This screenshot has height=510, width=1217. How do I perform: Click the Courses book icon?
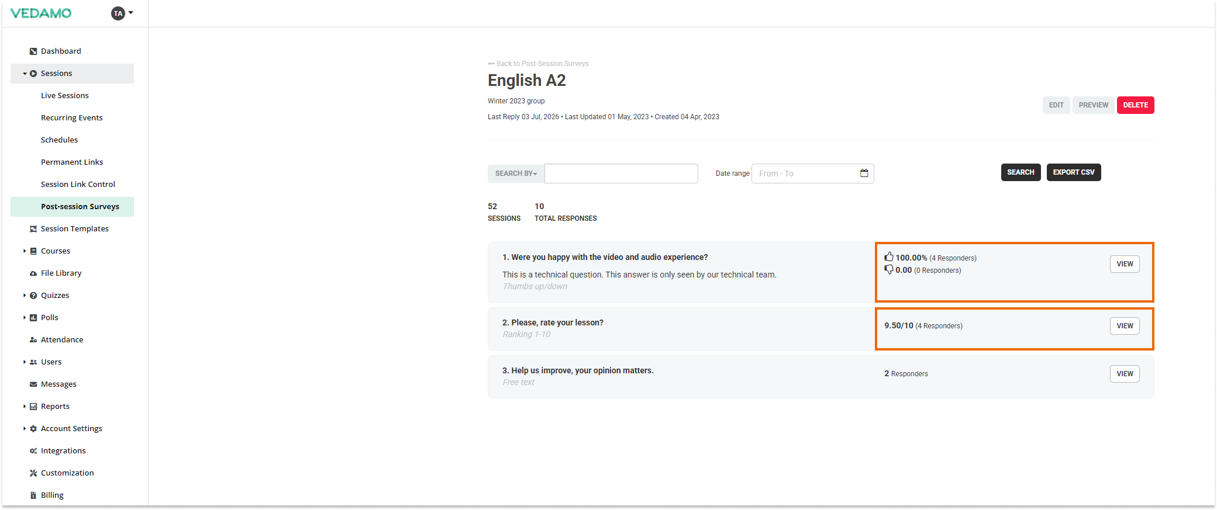[33, 251]
